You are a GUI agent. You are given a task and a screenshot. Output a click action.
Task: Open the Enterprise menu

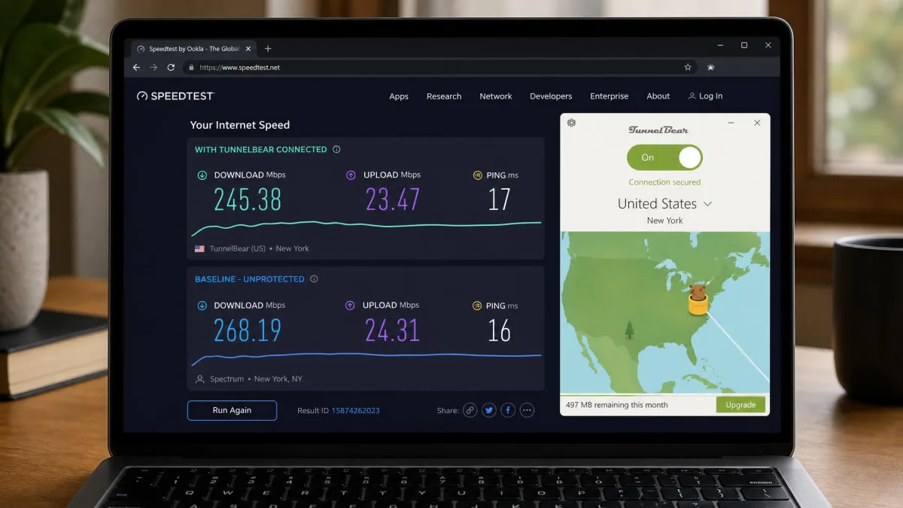click(610, 96)
